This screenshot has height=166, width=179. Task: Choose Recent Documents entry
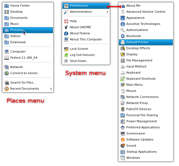(x=28, y=89)
